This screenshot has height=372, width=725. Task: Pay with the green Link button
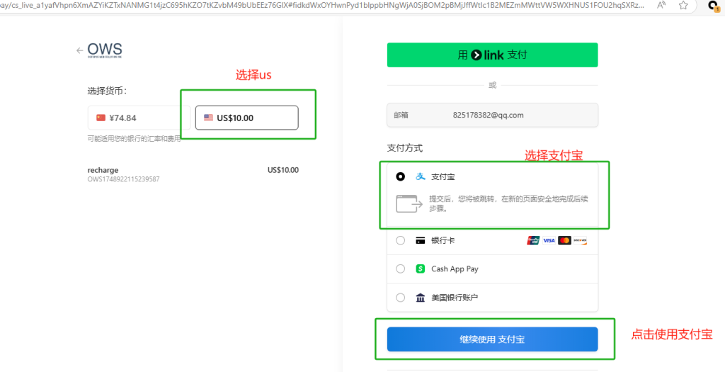tap(493, 55)
